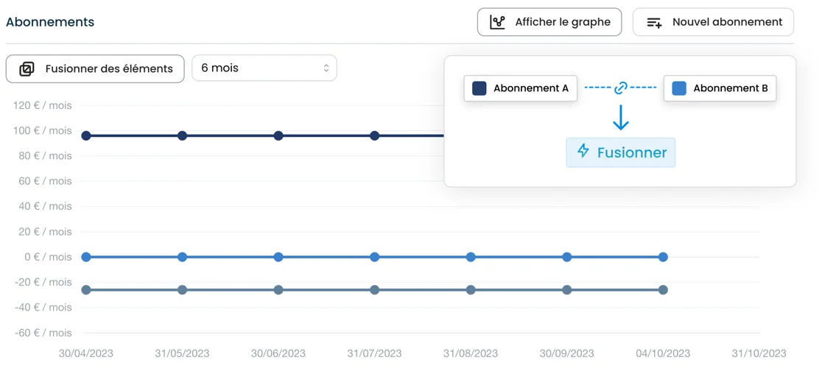Click the chain link icon between subscriptions
825x374 pixels.
point(620,88)
